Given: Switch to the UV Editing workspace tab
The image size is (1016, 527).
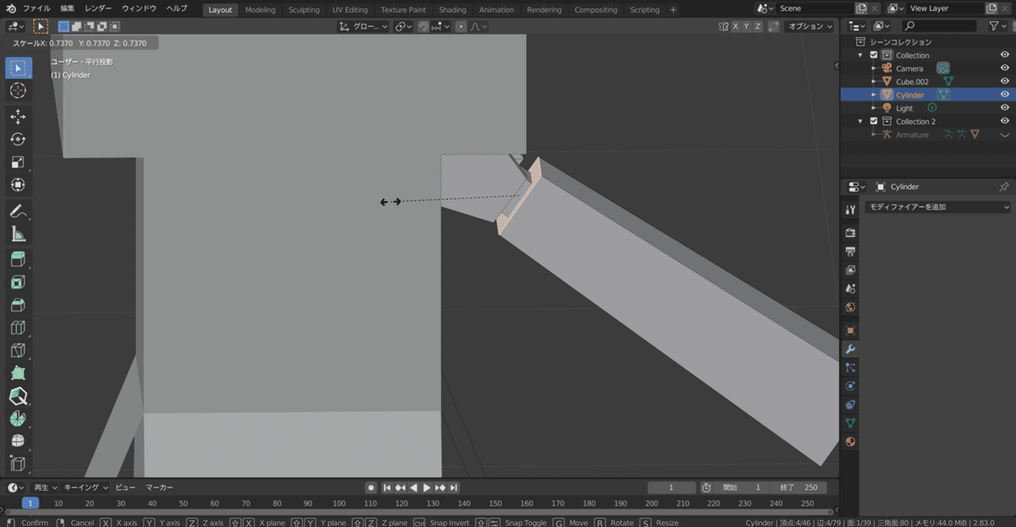Looking at the screenshot, I should coord(351,9).
